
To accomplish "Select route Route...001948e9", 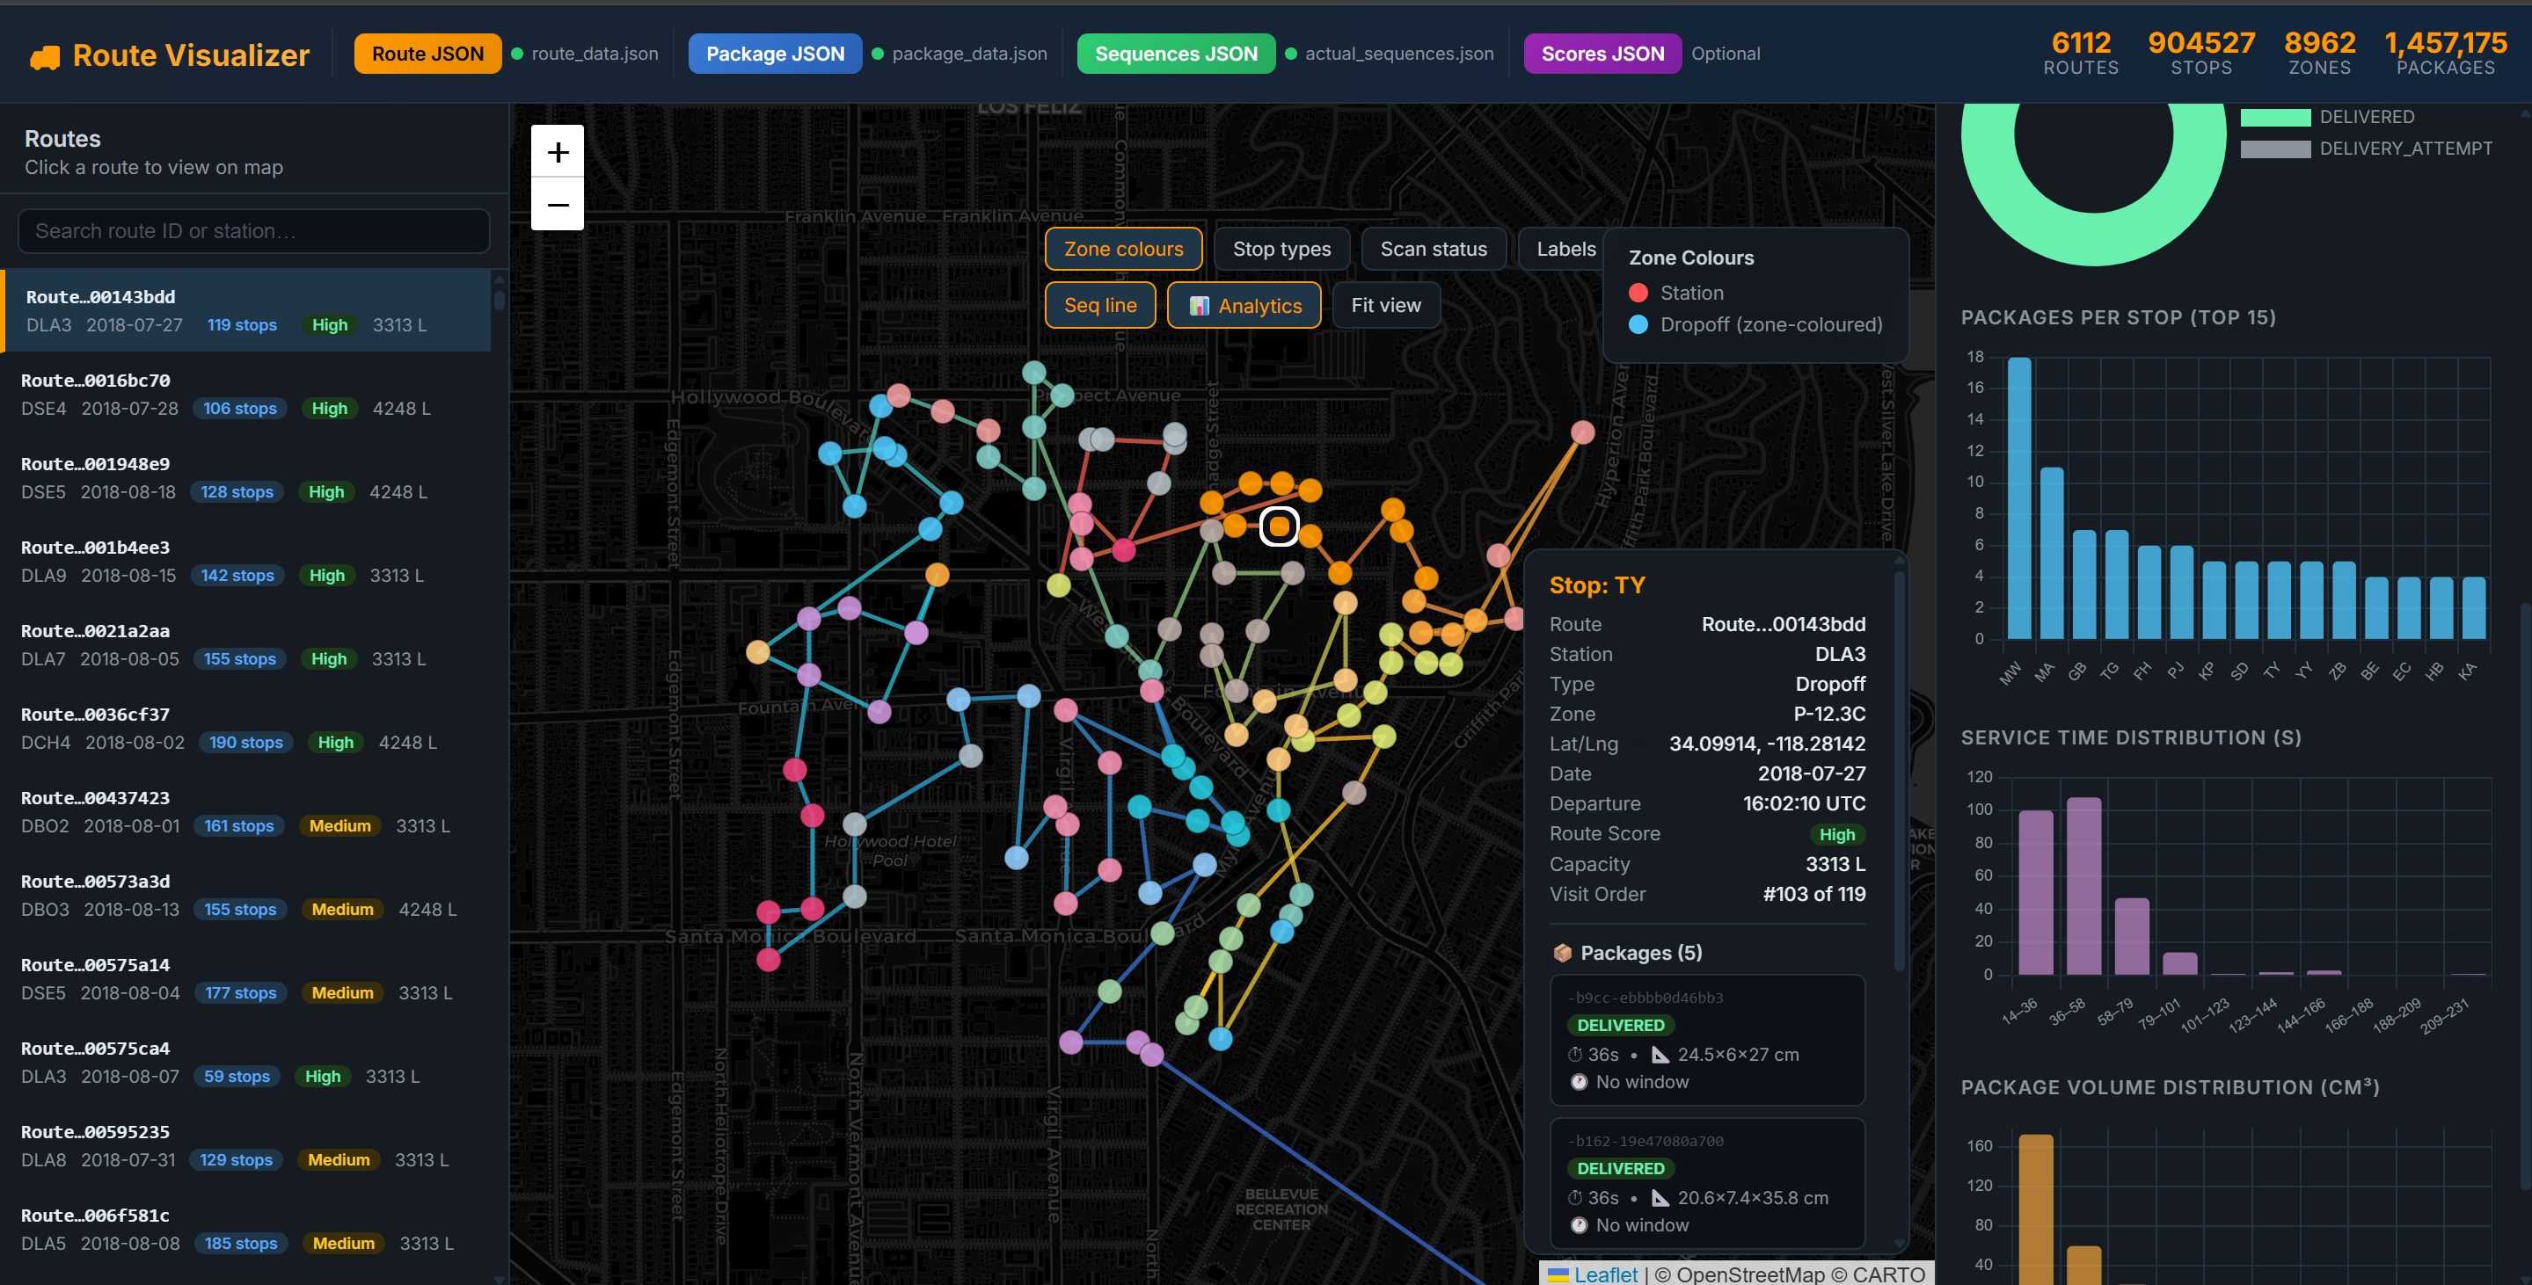I will (x=247, y=477).
